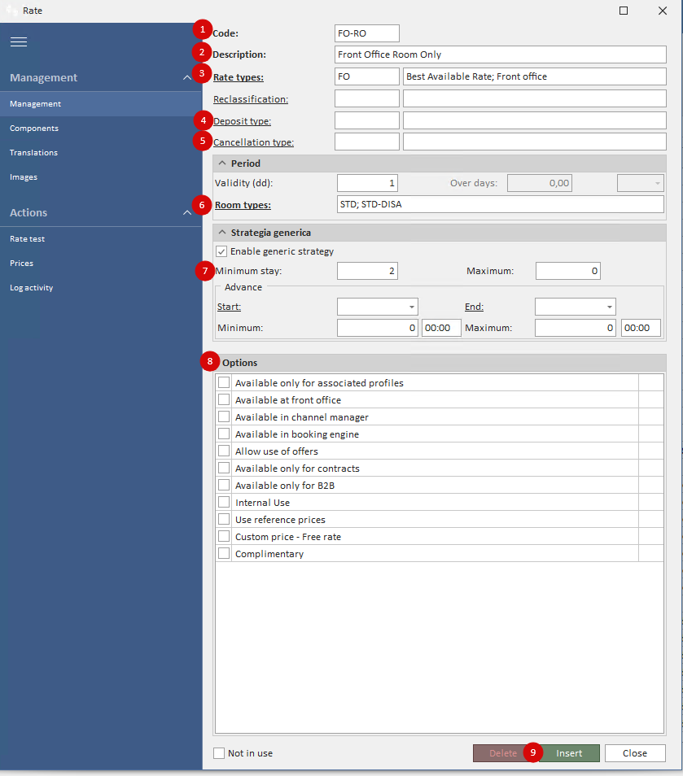Click the Cancellation type code field
Viewport: 683px width, 776px height.
pyautogui.click(x=366, y=142)
